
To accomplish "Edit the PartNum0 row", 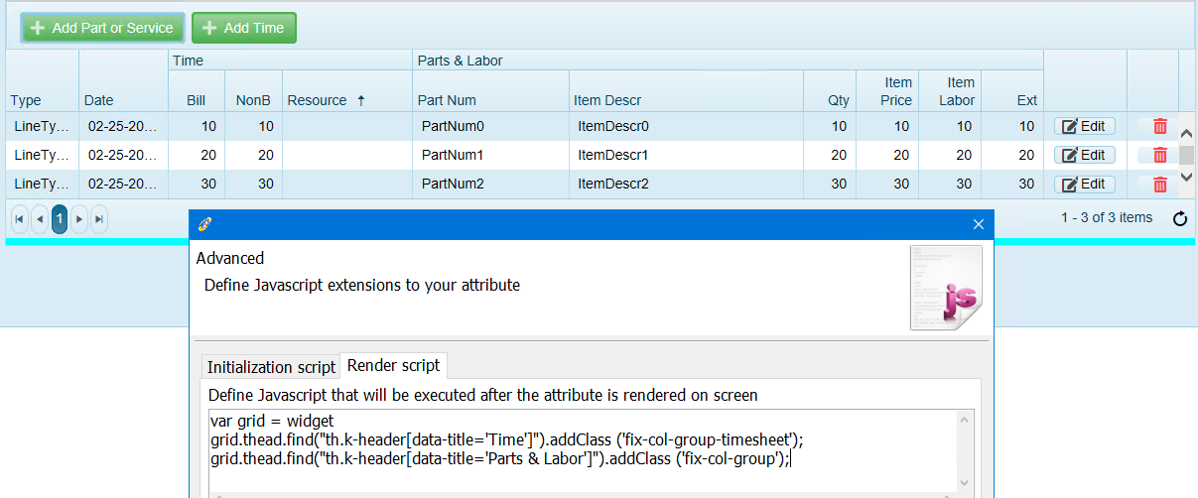I will [1084, 126].
